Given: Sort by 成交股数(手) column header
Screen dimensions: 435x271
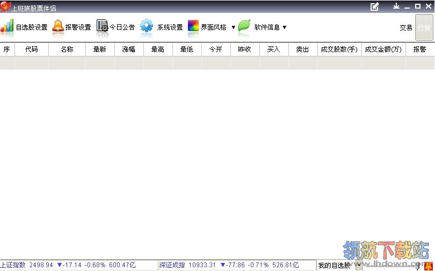Looking at the screenshot, I should click(339, 49).
